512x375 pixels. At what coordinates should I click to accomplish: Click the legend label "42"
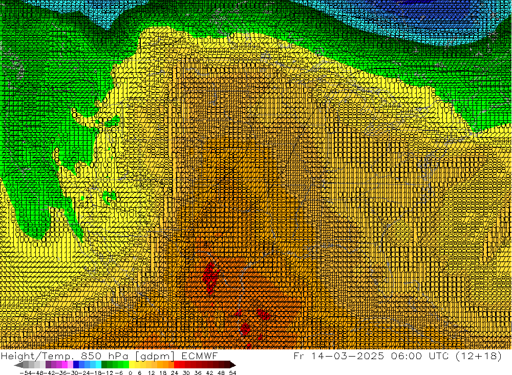[x=209, y=373]
